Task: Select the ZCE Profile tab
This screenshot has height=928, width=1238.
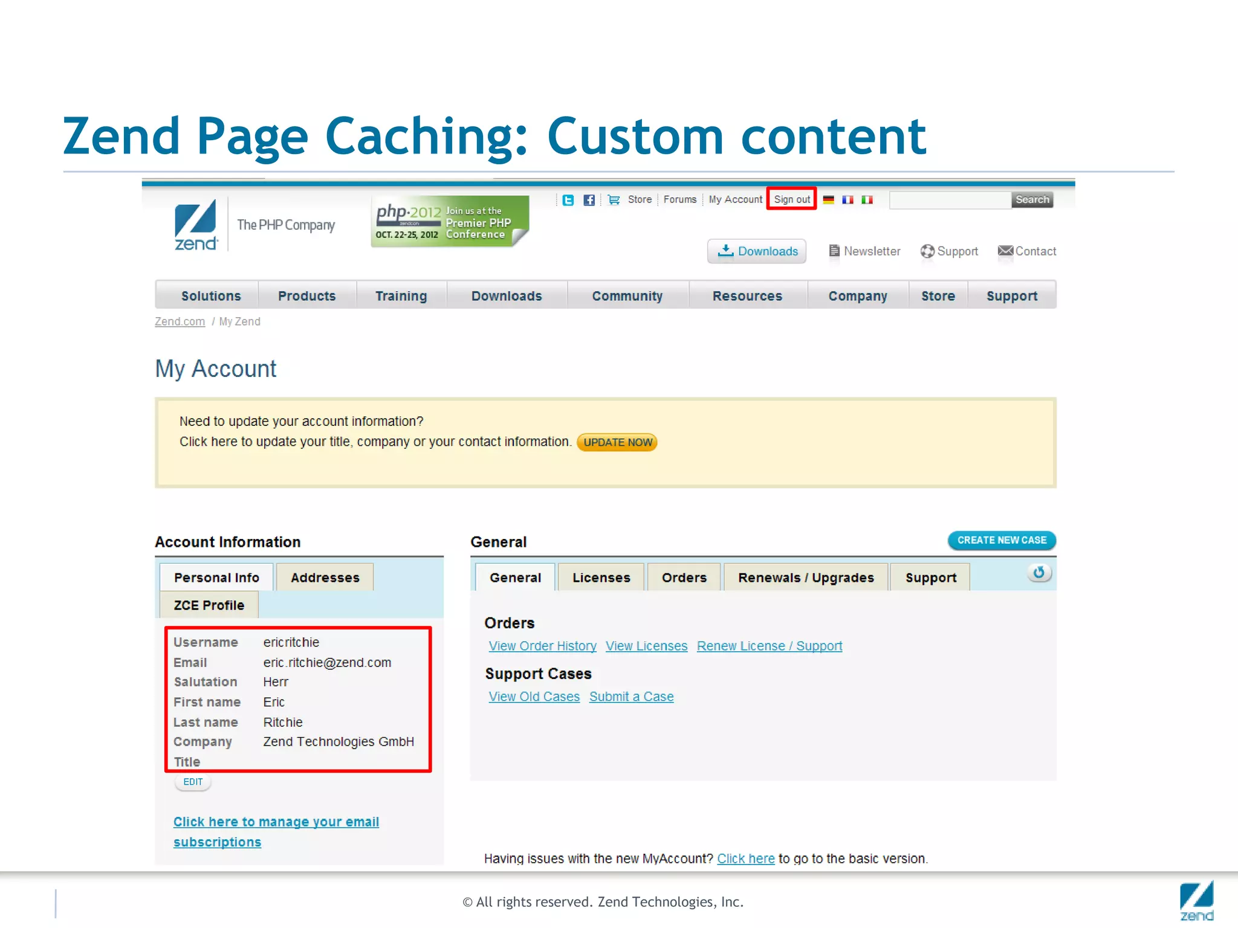Action: pyautogui.click(x=209, y=605)
